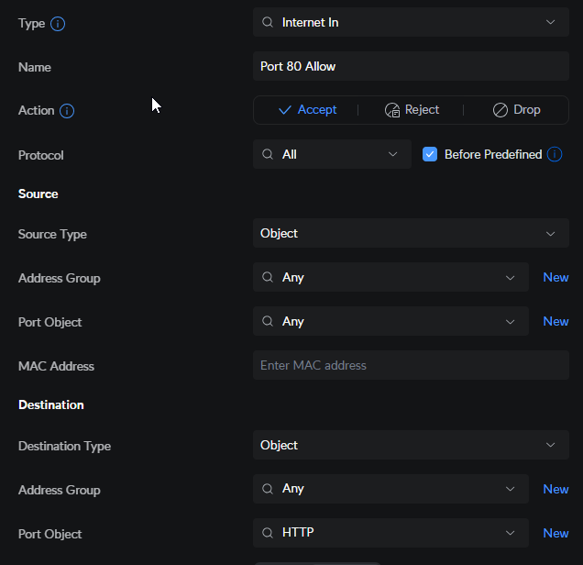Viewport: 583px width, 565px height.
Task: Click the checkmark icon on Accept
Action: pyautogui.click(x=285, y=110)
